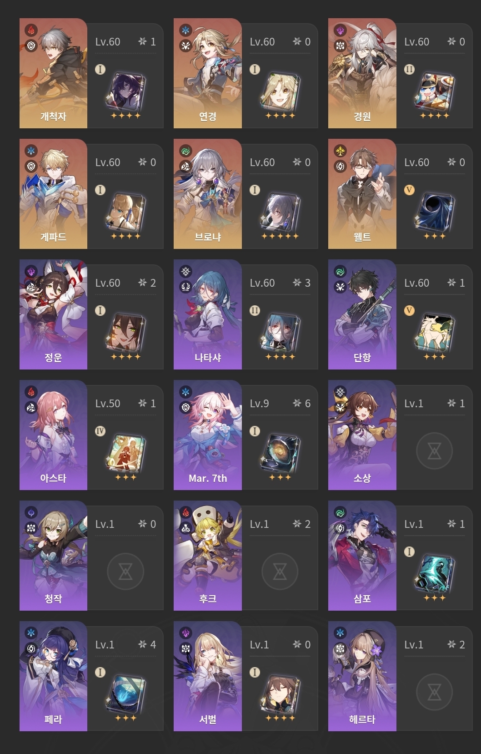Viewport: 481px width, 754px height.
Task: Click the fire element icon on 개척자
Action: click(x=31, y=30)
